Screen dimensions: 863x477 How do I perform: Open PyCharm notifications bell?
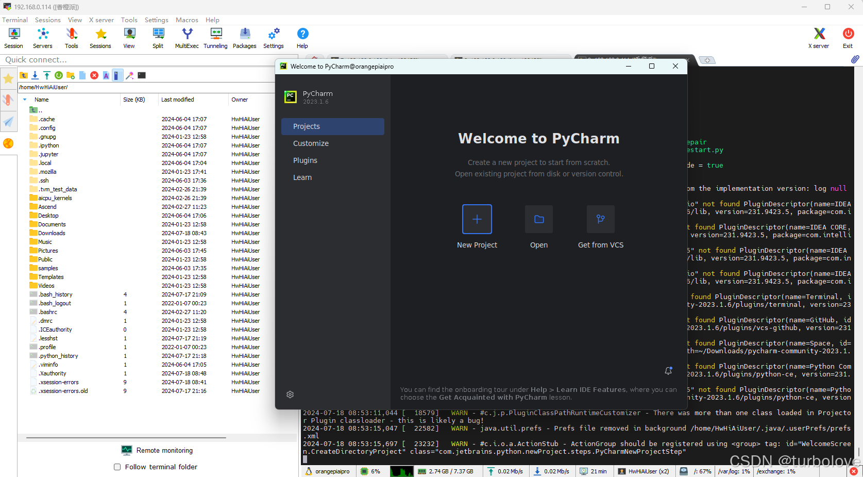pos(668,371)
